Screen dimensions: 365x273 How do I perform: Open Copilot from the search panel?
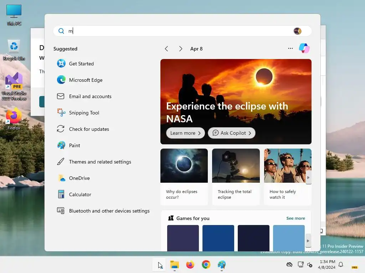coord(304,48)
